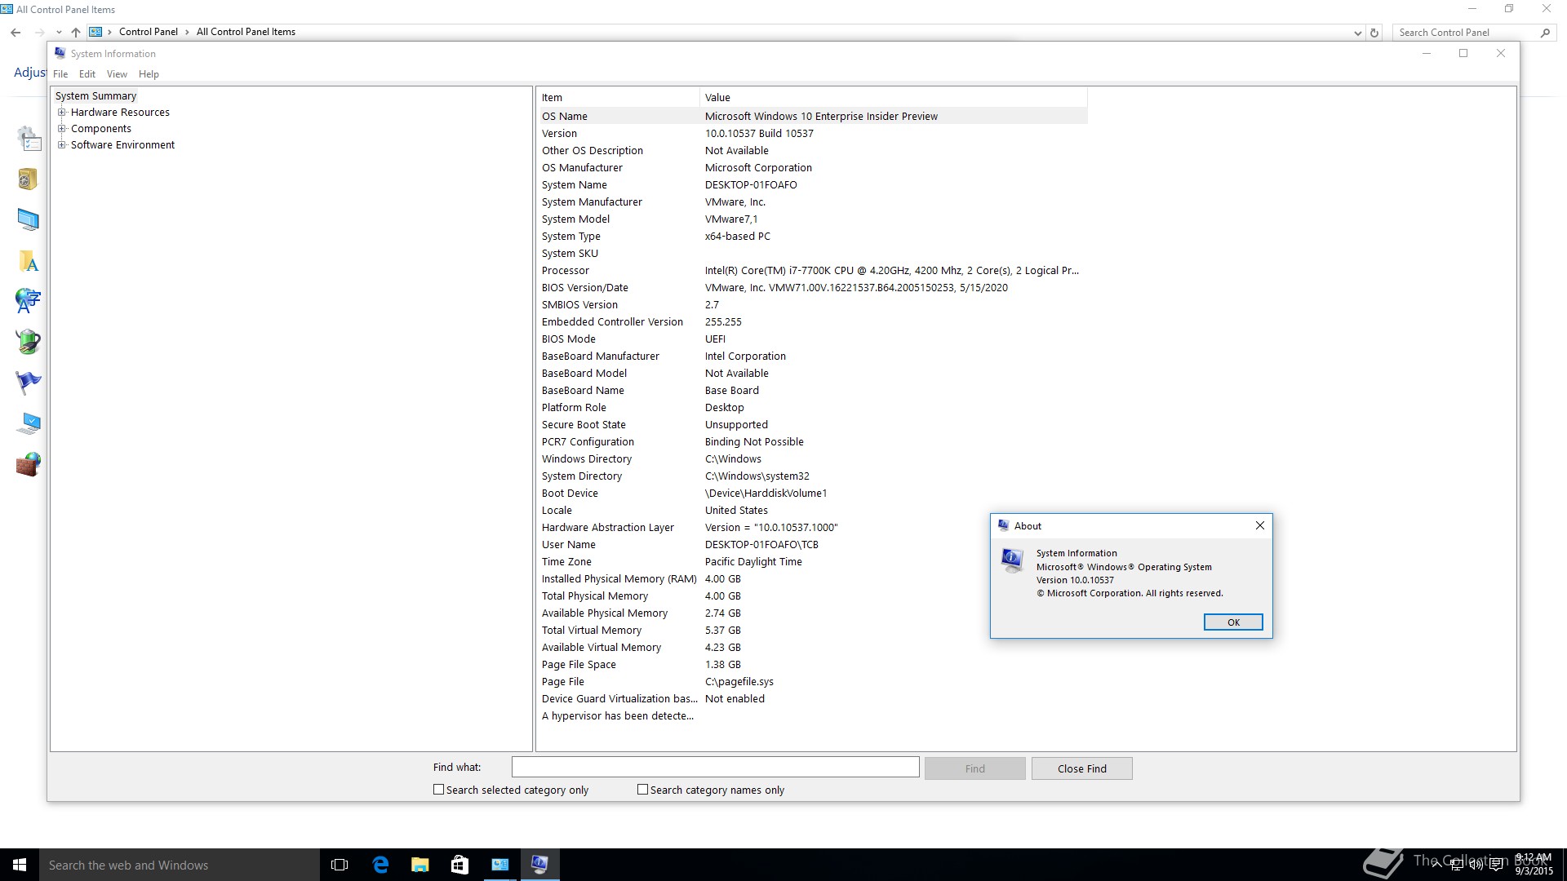The width and height of the screenshot is (1567, 881).
Task: Open the address bar history dropdown
Action: pos(1357,33)
